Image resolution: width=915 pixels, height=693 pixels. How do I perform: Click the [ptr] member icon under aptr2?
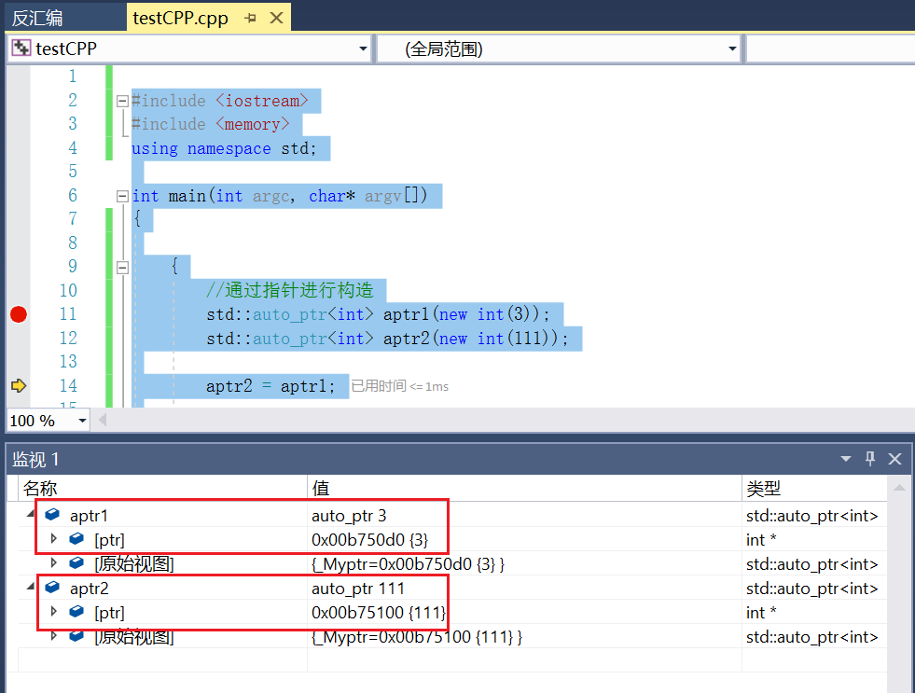pyautogui.click(x=76, y=612)
